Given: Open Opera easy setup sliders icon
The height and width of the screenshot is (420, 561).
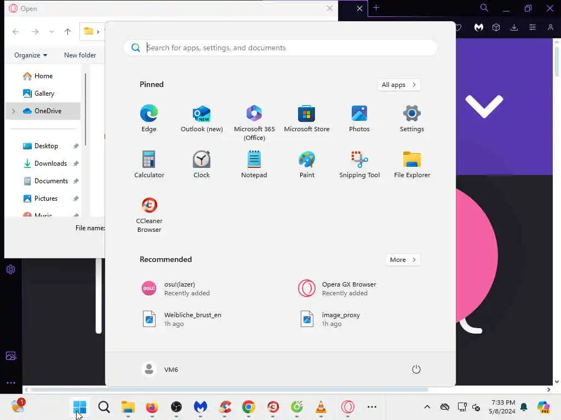Looking at the screenshot, I should [533, 27].
